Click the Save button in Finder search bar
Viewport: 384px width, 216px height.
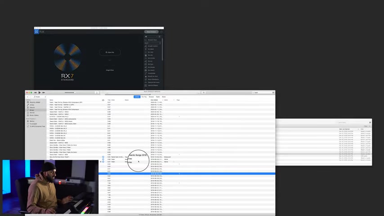(x=366, y=126)
